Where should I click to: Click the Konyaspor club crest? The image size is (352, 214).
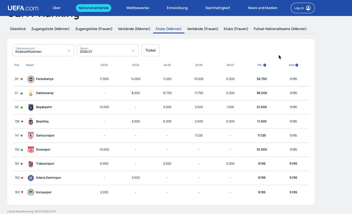31,192
